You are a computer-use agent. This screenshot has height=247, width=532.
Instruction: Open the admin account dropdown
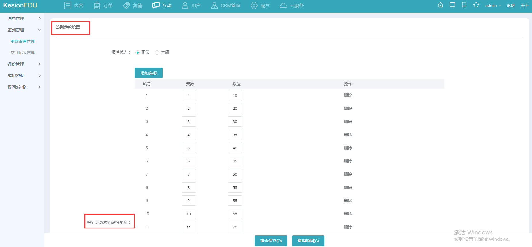[x=493, y=5]
